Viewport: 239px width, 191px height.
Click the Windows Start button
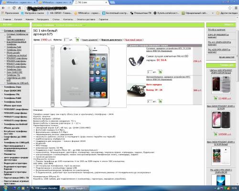pyautogui.click(x=5, y=188)
